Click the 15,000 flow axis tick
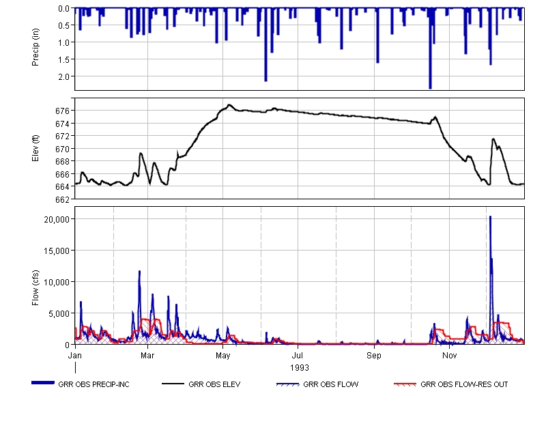Image resolution: width=546 pixels, height=428 pixels. click(57, 251)
